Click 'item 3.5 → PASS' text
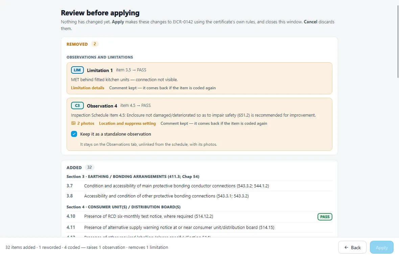 click(131, 70)
